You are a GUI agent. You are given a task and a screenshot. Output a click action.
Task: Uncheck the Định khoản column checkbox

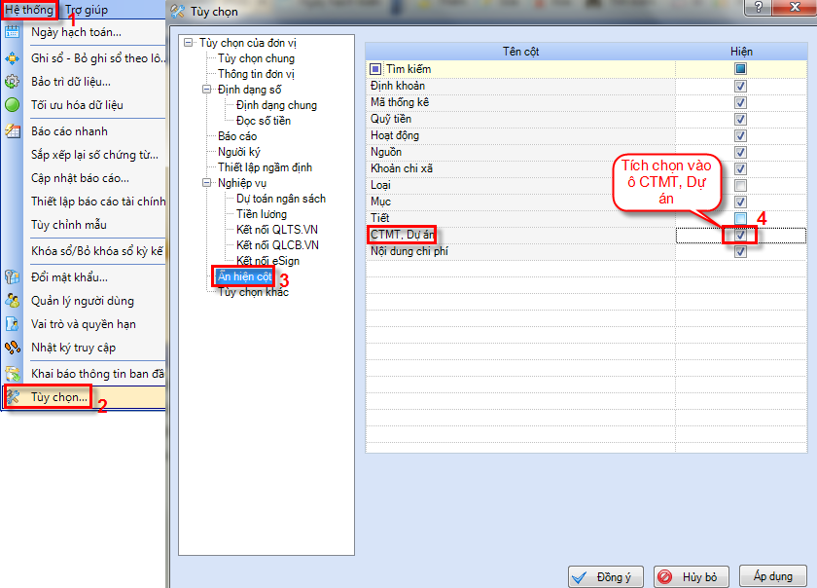coord(740,86)
